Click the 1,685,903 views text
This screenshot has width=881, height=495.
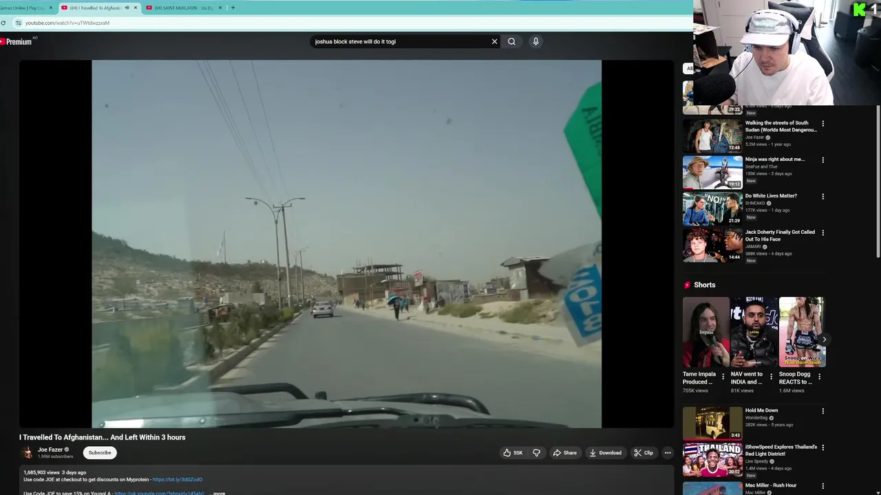(x=41, y=472)
